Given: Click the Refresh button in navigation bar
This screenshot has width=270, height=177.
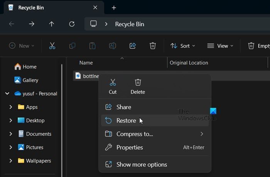Looking at the screenshot, I should 71,24.
